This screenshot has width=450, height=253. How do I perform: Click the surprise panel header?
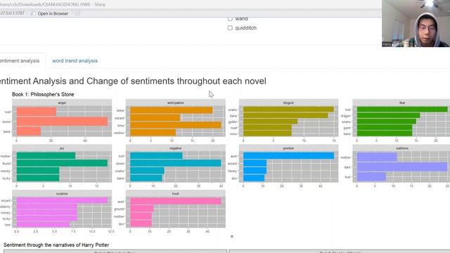(x=62, y=194)
